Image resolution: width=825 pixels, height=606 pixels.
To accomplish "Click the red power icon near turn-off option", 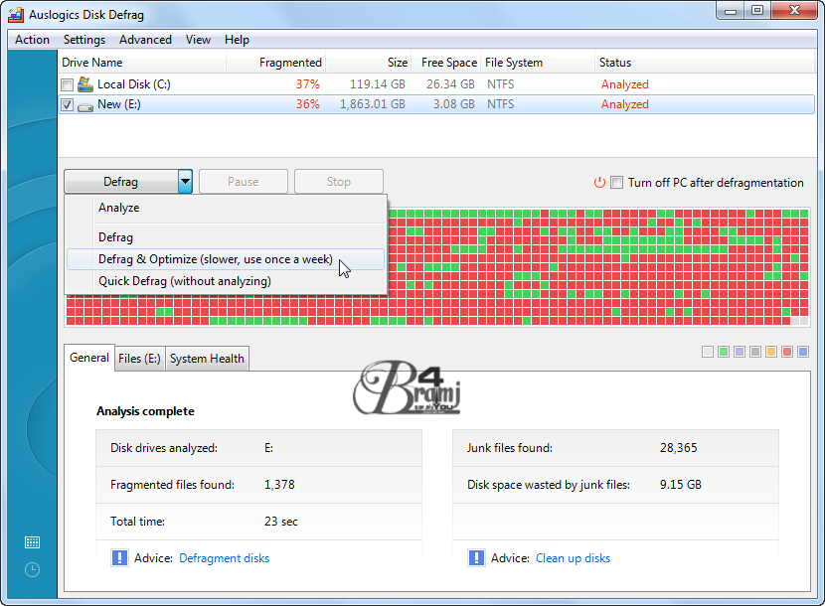I will (599, 183).
